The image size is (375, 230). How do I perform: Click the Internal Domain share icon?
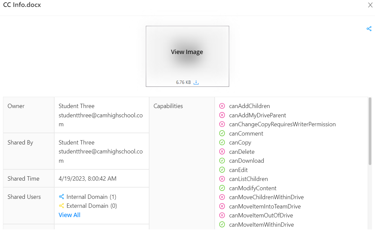62,197
